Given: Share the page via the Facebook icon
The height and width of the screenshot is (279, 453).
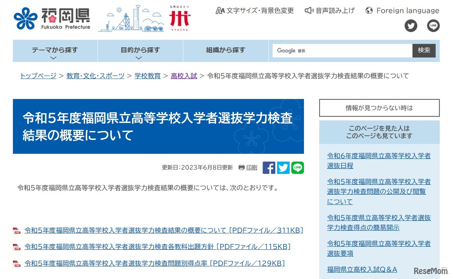Looking at the screenshot, I should pyautogui.click(x=269, y=167).
